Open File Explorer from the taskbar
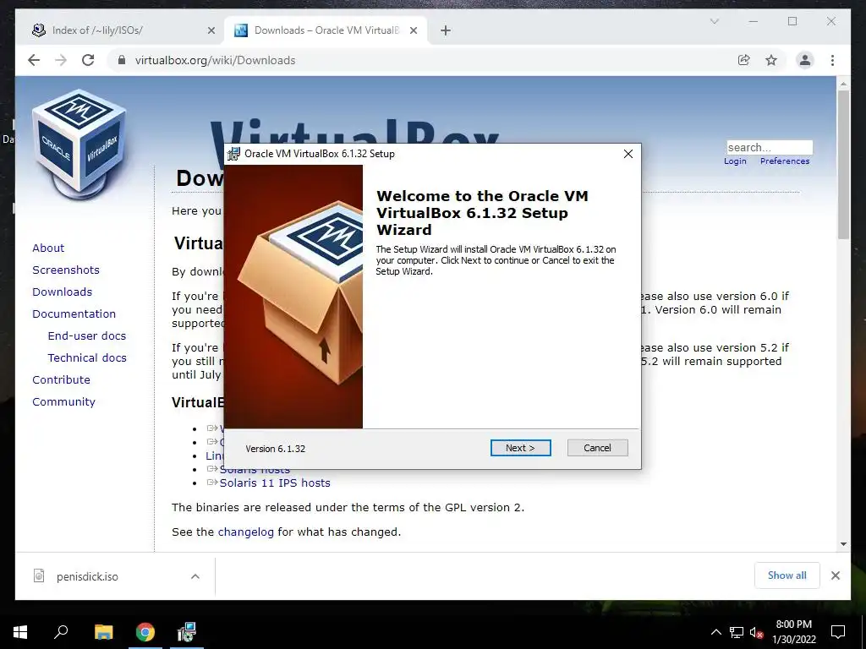Screen dimensions: 866x649 click(x=103, y=632)
